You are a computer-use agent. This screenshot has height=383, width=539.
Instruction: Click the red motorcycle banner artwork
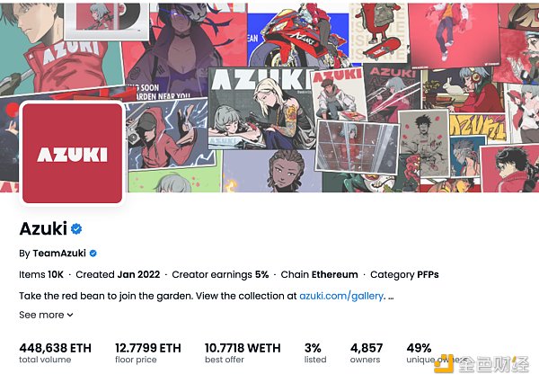coord(298,35)
